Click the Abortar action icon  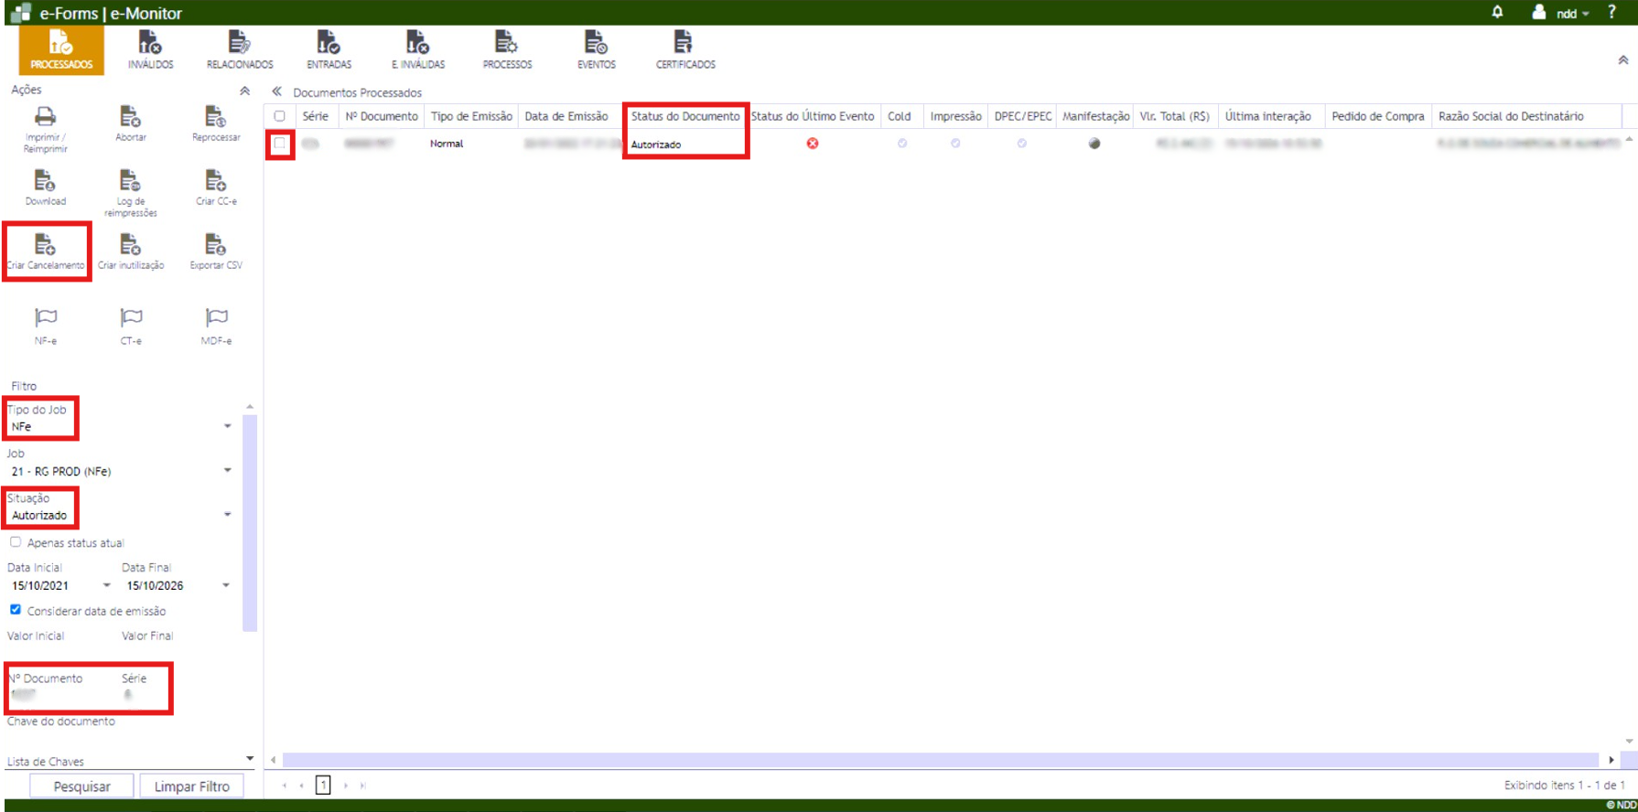(130, 117)
